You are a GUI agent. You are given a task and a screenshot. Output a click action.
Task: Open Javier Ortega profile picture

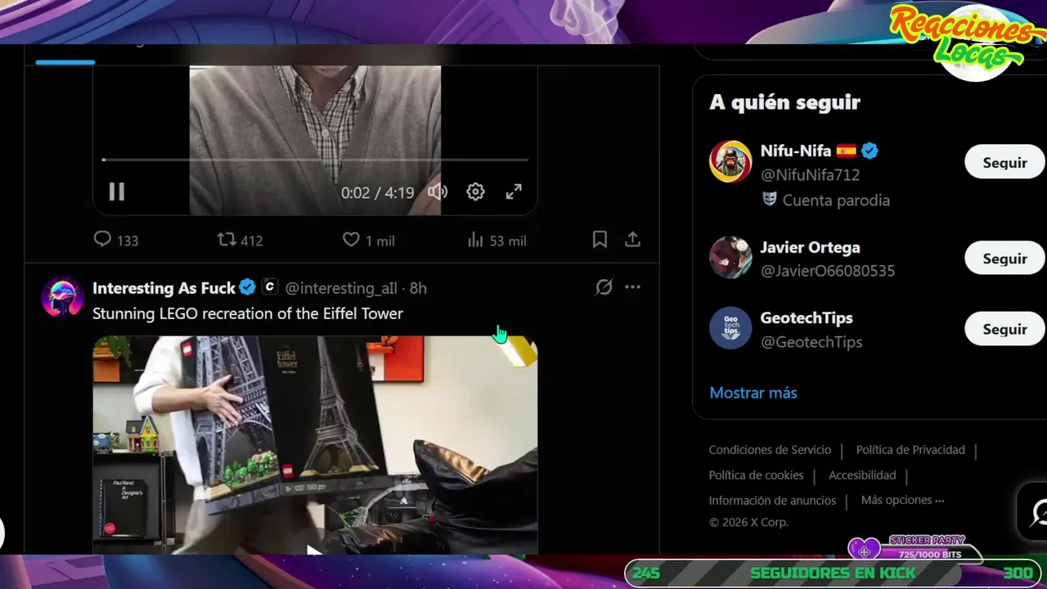coord(730,258)
